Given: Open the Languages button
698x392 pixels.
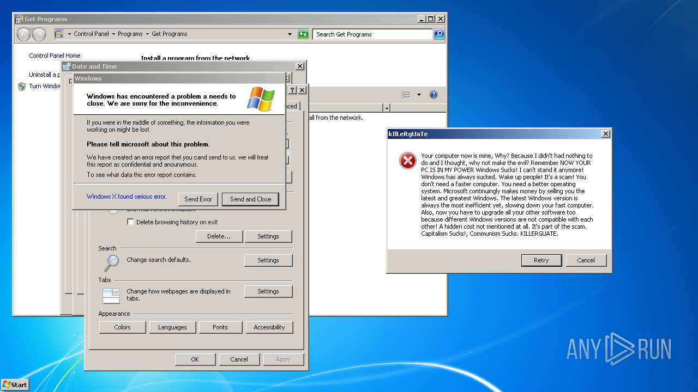Looking at the screenshot, I should coord(172,327).
